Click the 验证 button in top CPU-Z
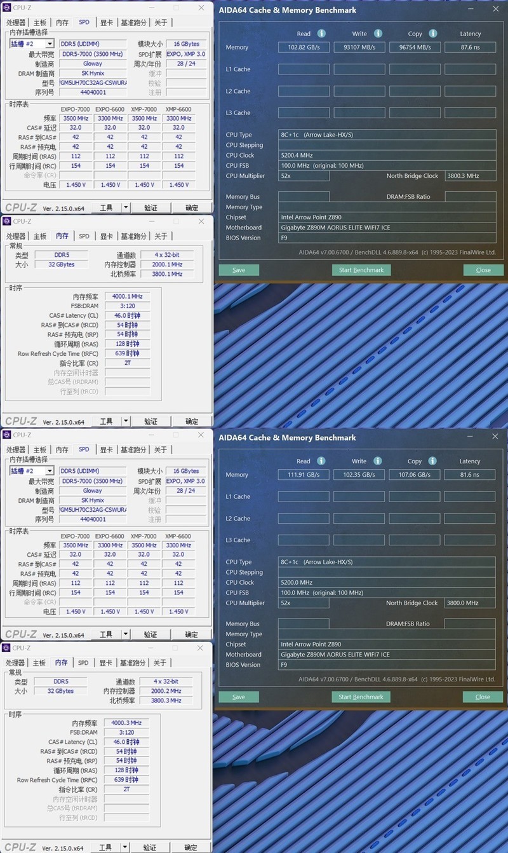508x853 pixels. 150,207
